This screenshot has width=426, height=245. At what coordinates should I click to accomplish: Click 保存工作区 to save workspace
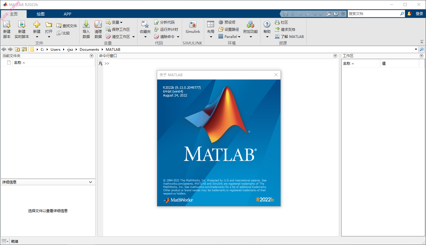(x=118, y=30)
